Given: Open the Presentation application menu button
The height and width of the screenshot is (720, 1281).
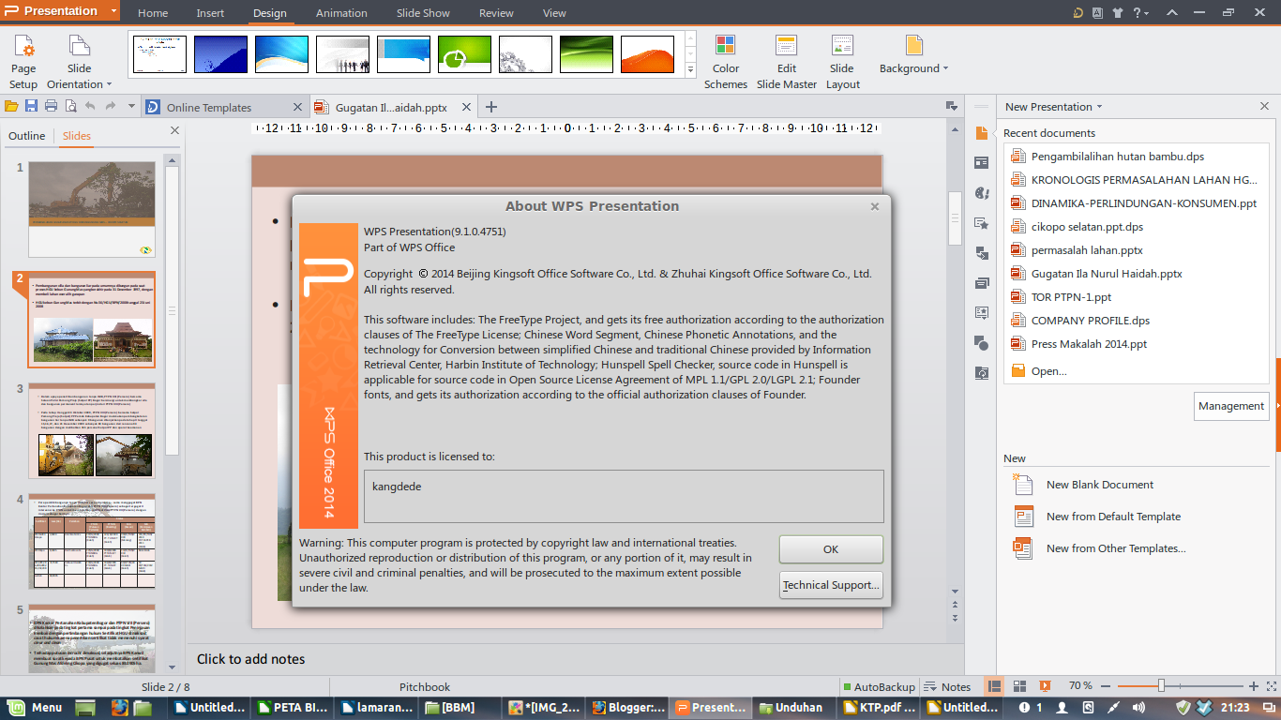Looking at the screenshot, I should [x=60, y=11].
